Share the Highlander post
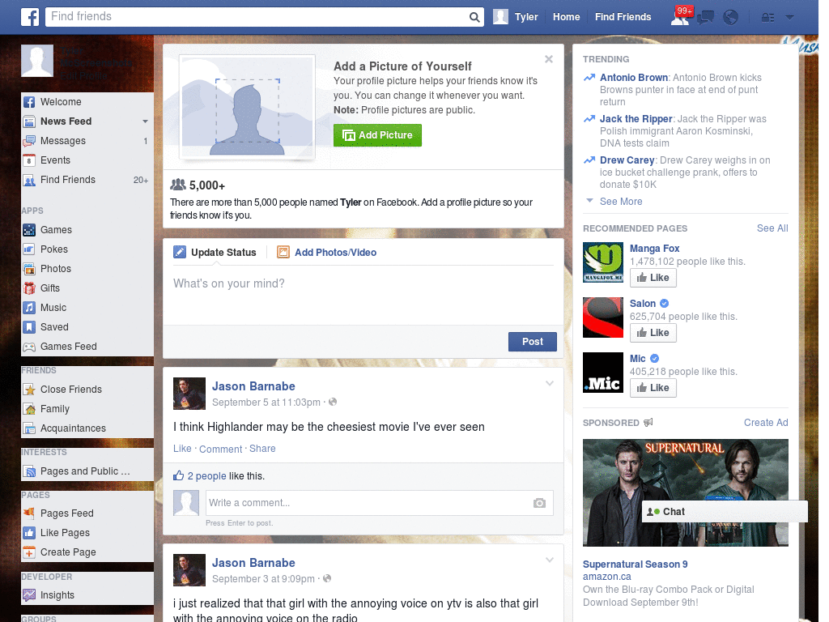 (x=262, y=449)
